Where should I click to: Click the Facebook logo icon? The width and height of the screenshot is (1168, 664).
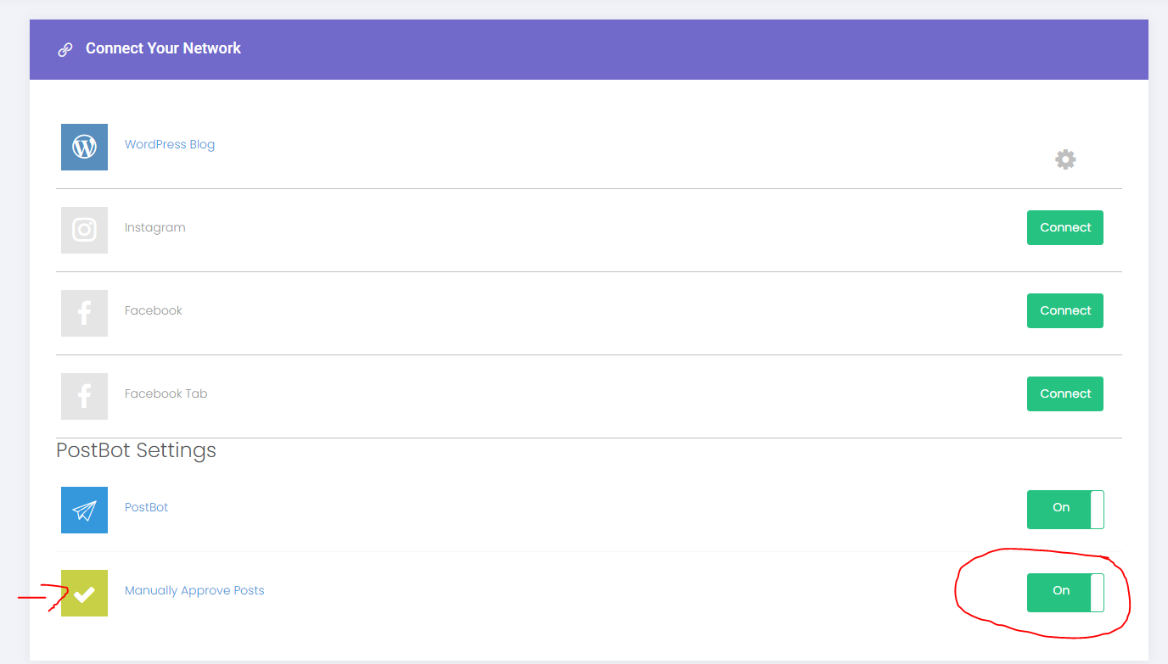pyautogui.click(x=84, y=313)
